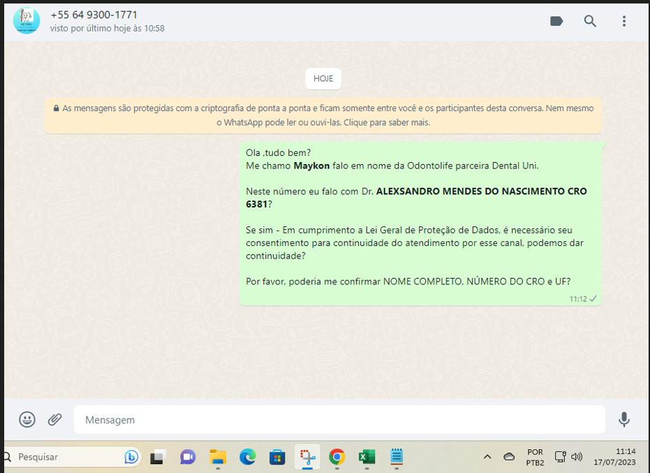Open File Explorer from taskbar
Viewport: 650px width, 473px height.
[x=218, y=457]
